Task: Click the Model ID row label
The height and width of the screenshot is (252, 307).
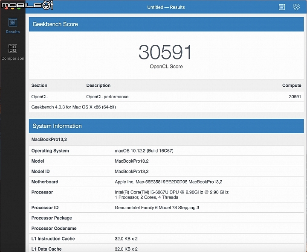Action: pyautogui.click(x=41, y=172)
